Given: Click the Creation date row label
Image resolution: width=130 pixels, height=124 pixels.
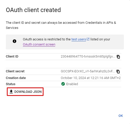Looking at the screenshot, I should tap(16, 78).
